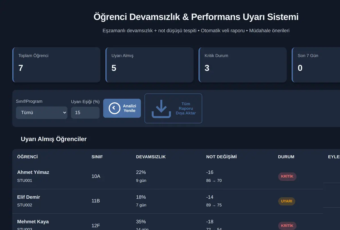
Task: Click absence value 22%
Action: [x=141, y=172]
